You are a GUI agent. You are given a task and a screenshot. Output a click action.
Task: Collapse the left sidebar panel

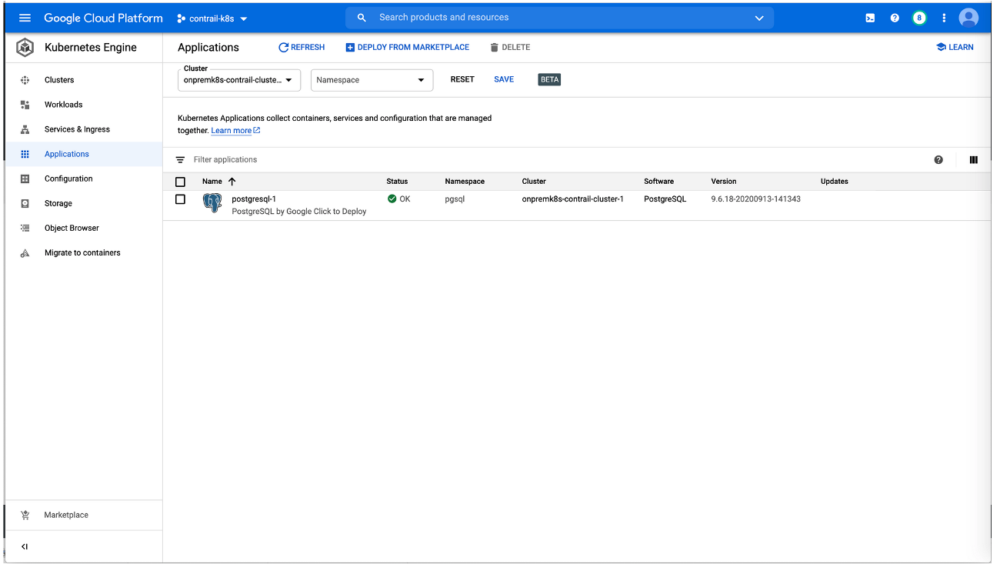tap(25, 546)
